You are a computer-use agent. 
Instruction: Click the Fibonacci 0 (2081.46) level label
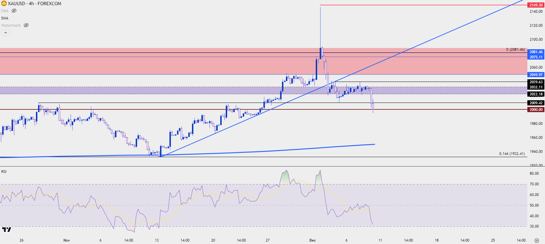point(515,50)
